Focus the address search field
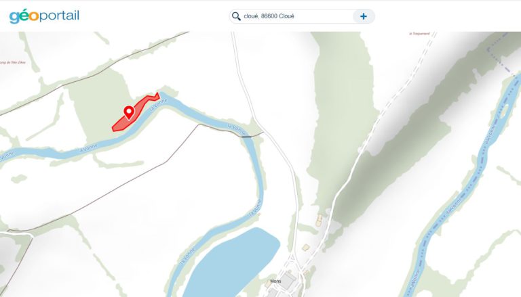 coord(296,16)
